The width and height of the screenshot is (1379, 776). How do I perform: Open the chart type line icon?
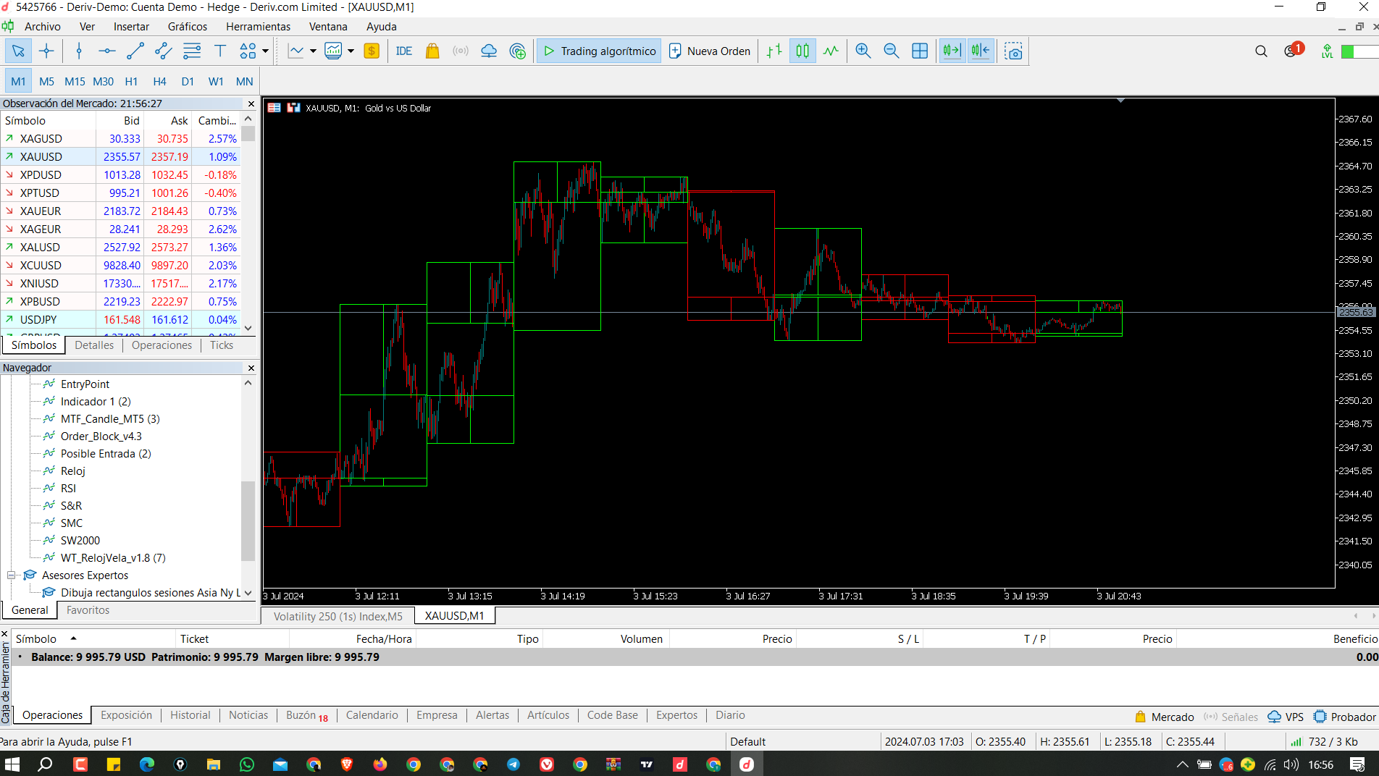(x=295, y=51)
